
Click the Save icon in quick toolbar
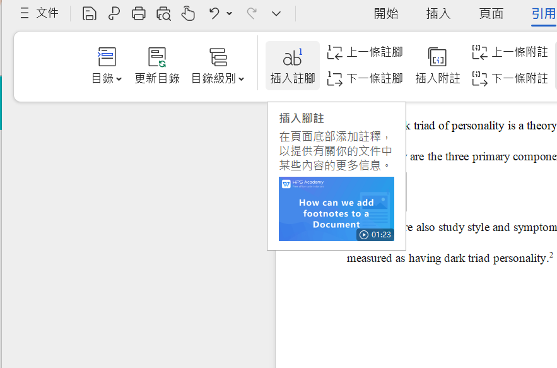point(90,13)
